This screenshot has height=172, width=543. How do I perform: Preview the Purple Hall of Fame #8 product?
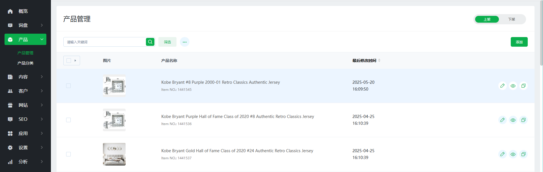[x=513, y=120]
